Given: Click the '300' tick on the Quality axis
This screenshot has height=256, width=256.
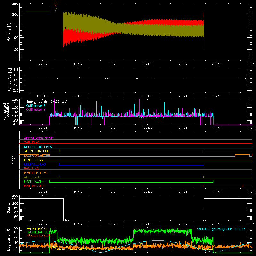Looking at the screenshot, I should click(x=15, y=196).
